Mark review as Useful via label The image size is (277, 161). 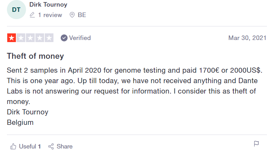pyautogui.click(x=28, y=146)
